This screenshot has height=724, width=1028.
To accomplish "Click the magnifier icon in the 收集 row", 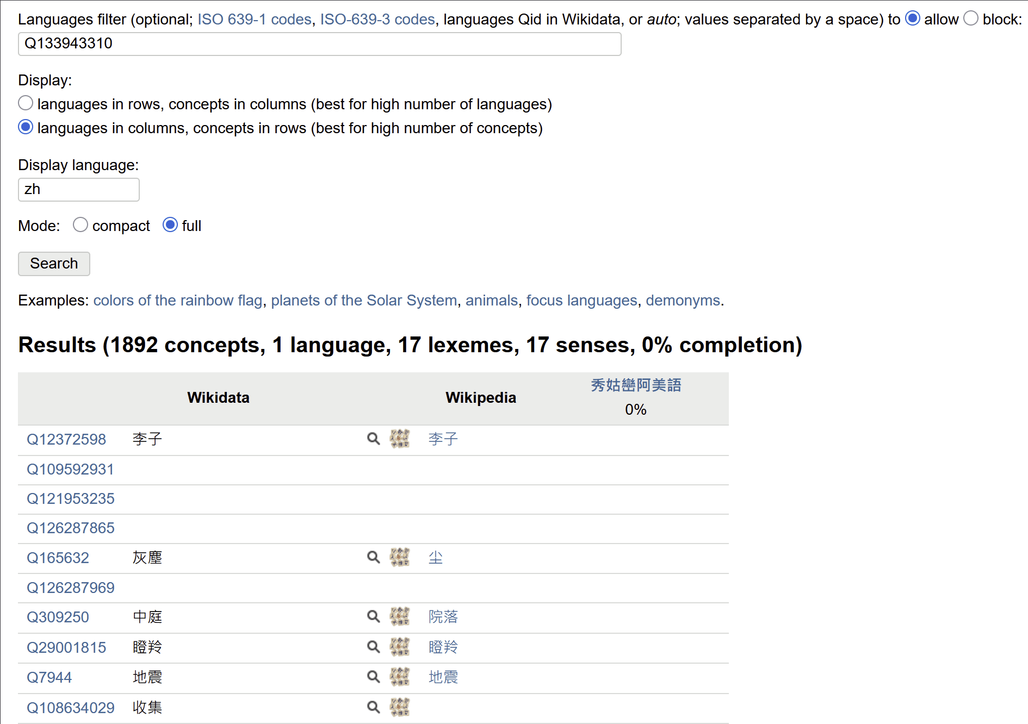I will point(373,707).
